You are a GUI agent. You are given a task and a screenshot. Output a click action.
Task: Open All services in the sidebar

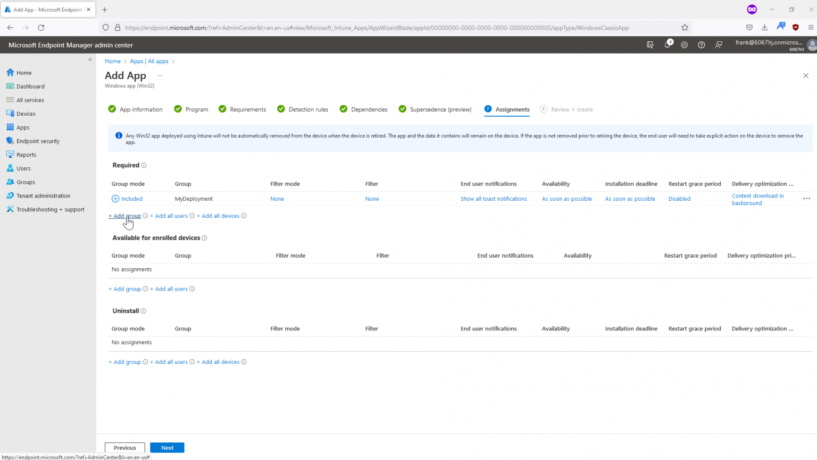click(x=25, y=100)
